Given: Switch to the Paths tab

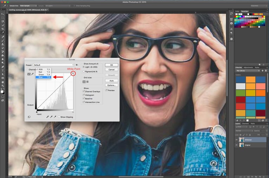Looking at the screenshot, I should click(253, 124).
